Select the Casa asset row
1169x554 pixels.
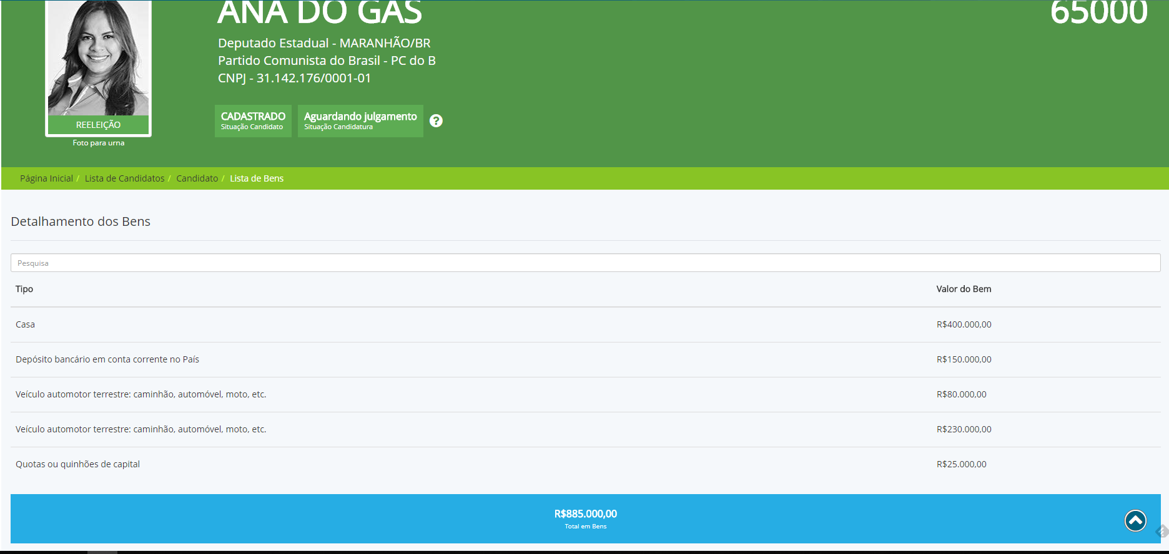pos(585,324)
